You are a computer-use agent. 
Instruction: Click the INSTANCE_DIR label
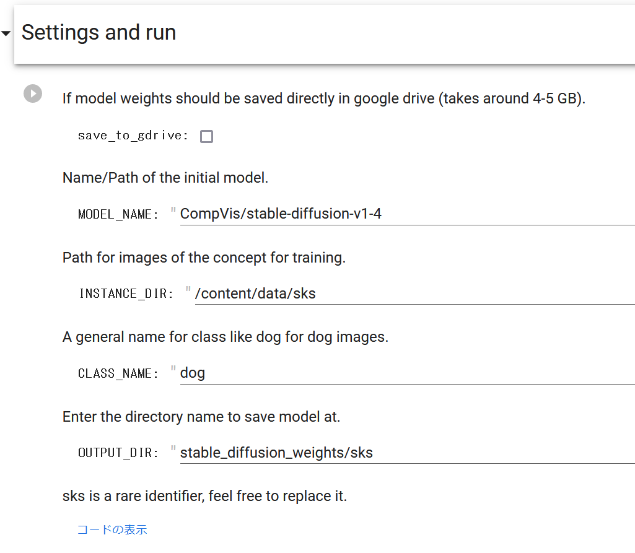tap(126, 294)
